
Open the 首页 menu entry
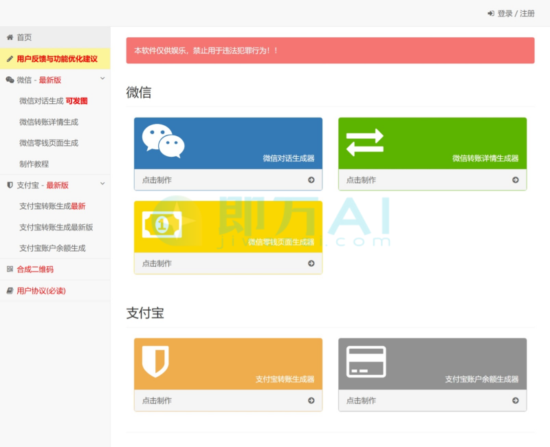23,37
